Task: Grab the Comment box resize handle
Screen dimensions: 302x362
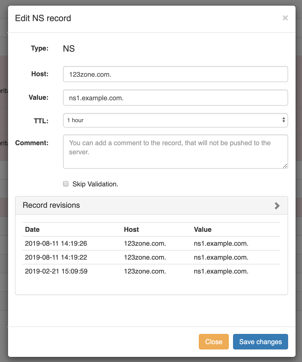Action: pyautogui.click(x=285, y=166)
